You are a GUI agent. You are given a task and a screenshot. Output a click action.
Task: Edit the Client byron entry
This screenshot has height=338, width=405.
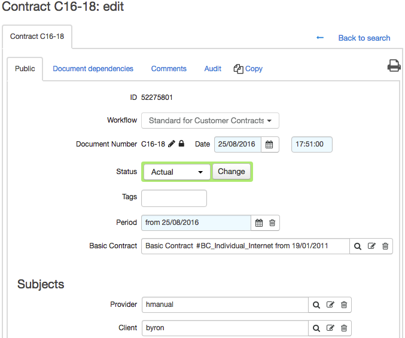click(x=330, y=328)
